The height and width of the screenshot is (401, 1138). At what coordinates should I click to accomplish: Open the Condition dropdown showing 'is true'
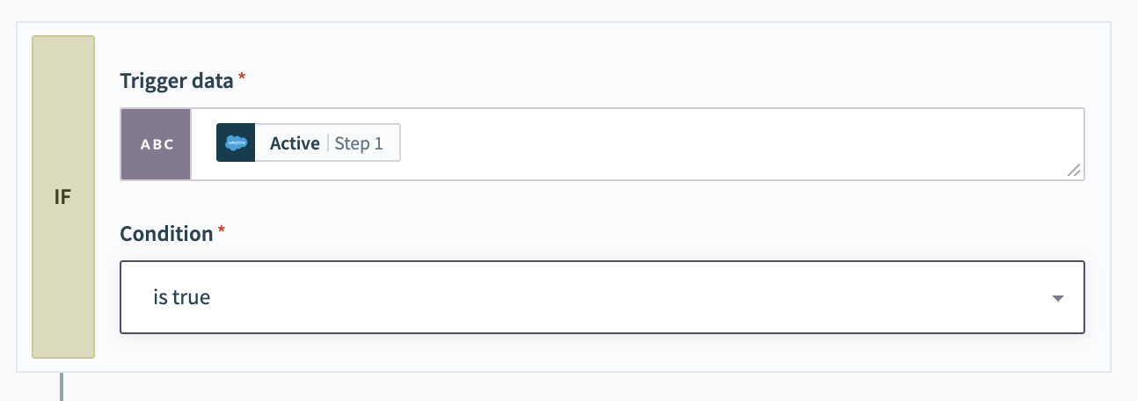click(602, 297)
